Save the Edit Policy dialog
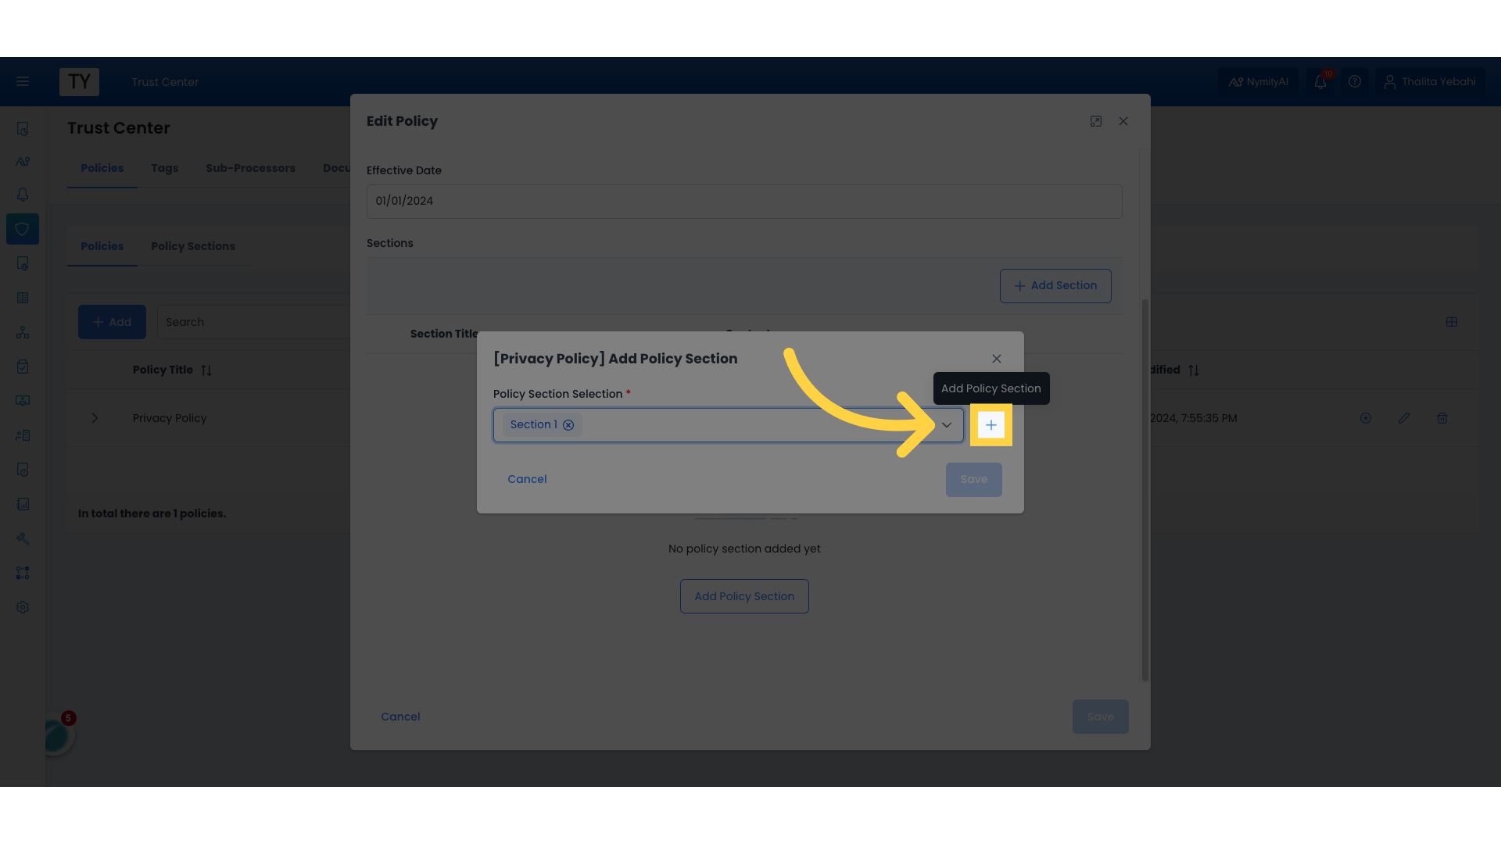This screenshot has height=844, width=1501. tap(1100, 717)
